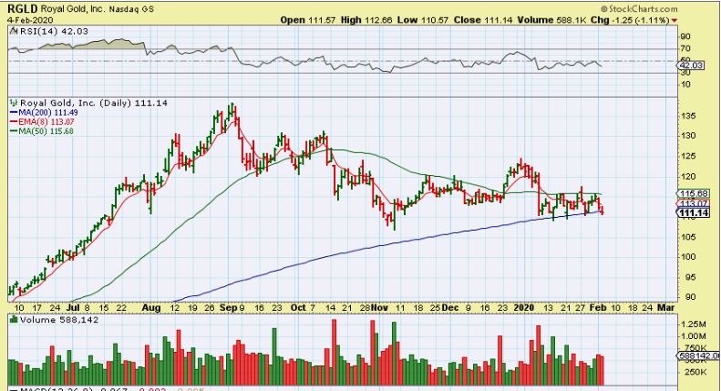Viewport: 721px width, 391px height.
Task: Click the Volume 588,142 panel label
Action: click(59, 320)
